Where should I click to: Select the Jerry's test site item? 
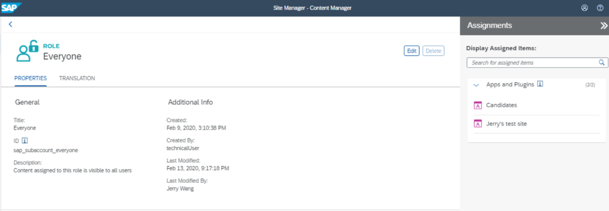point(506,124)
